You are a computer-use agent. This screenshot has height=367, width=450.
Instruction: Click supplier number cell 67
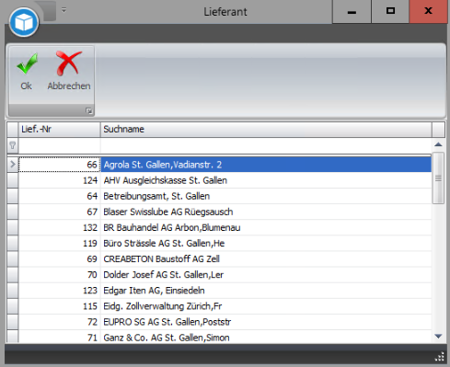(59, 212)
